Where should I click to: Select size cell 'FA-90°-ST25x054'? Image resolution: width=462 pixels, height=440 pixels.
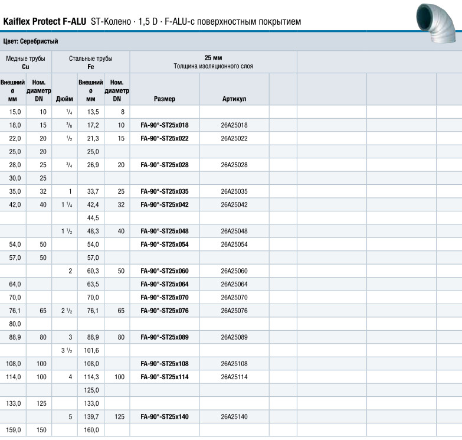(x=165, y=245)
